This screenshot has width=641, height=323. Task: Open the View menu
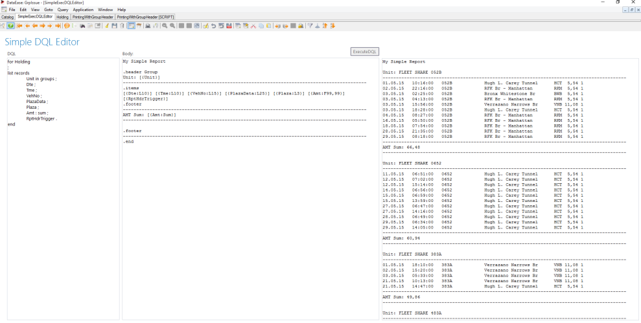pyautogui.click(x=35, y=10)
